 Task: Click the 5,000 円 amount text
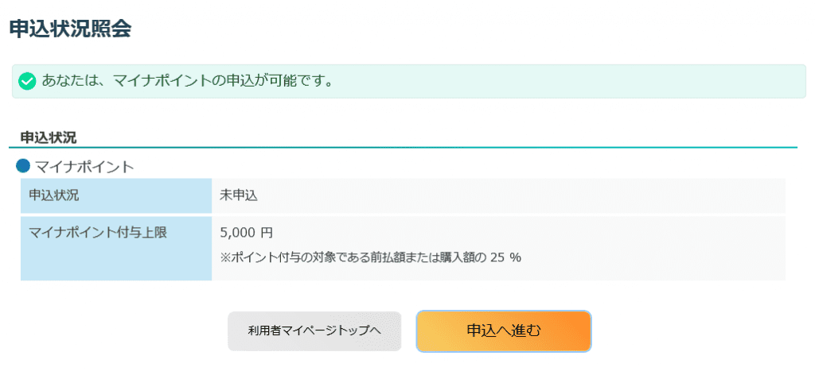(246, 233)
